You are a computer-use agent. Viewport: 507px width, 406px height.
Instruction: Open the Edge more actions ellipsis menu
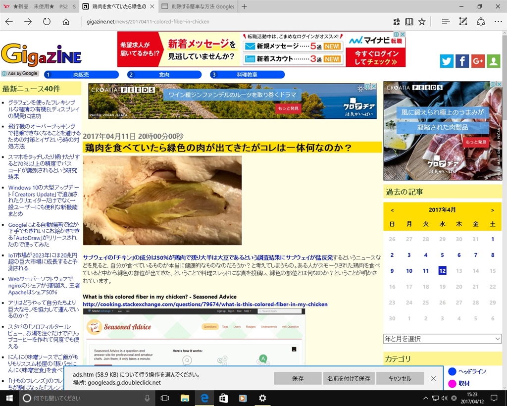coord(498,22)
